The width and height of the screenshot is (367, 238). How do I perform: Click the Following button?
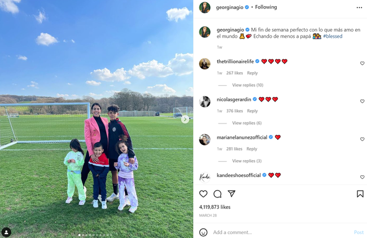click(266, 7)
